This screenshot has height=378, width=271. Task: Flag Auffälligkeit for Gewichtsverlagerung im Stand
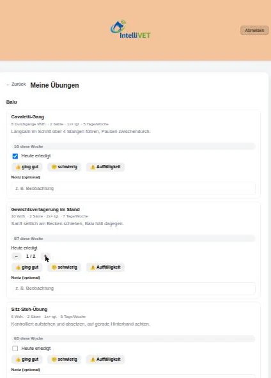tap(105, 267)
